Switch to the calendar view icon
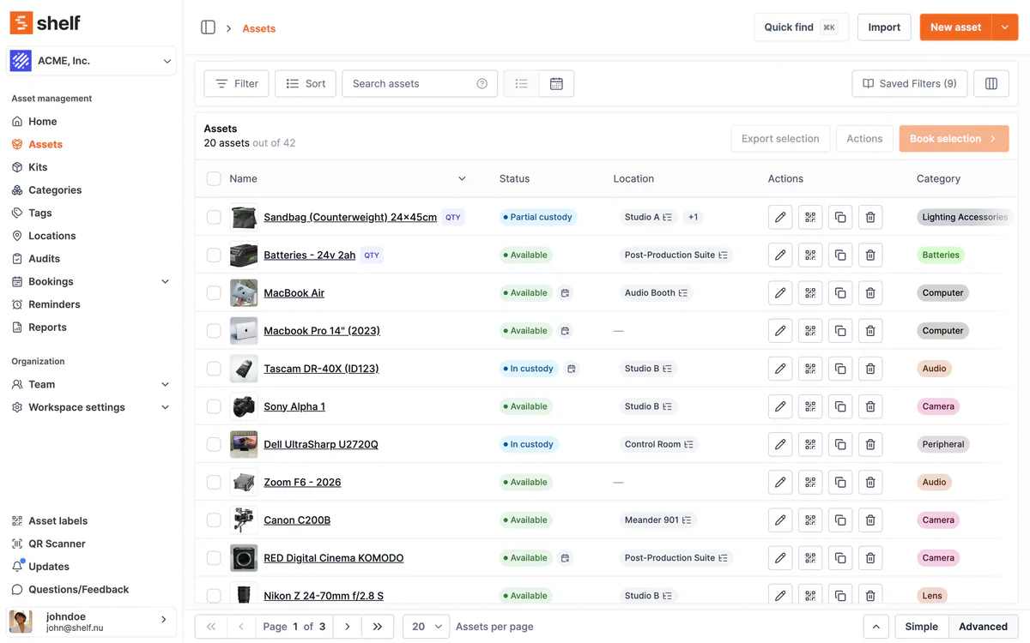 point(556,83)
